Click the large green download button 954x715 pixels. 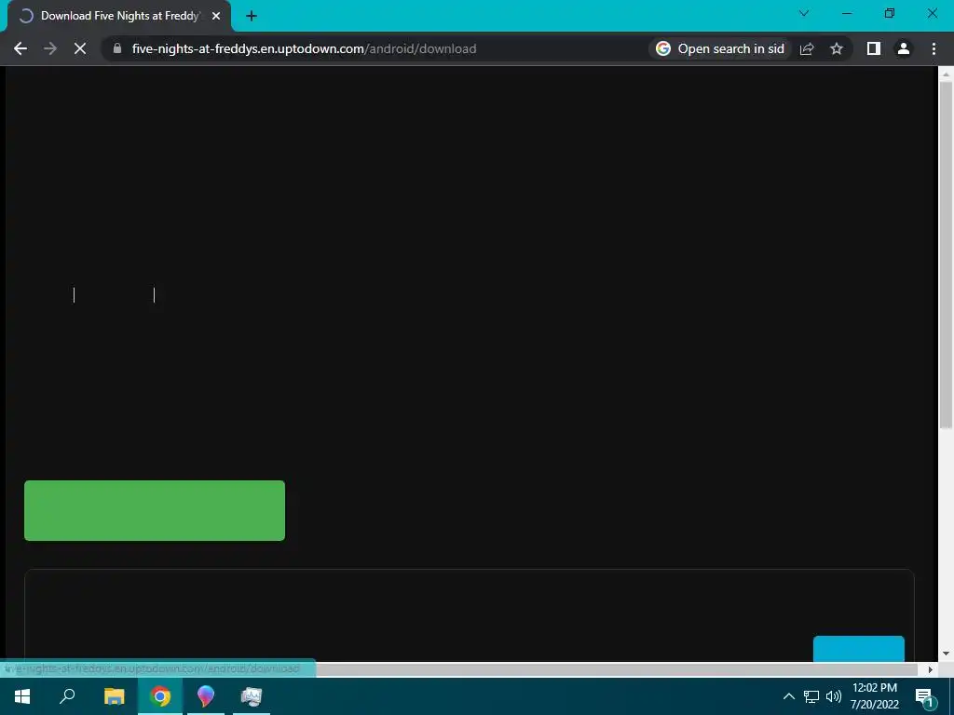point(155,510)
